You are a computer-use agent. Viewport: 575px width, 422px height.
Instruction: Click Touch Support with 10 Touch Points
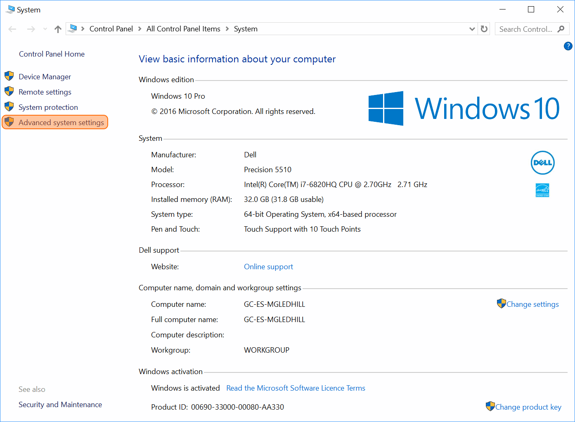pyautogui.click(x=302, y=229)
